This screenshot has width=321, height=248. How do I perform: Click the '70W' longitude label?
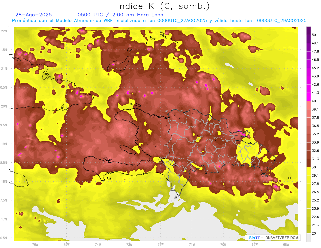223,244
